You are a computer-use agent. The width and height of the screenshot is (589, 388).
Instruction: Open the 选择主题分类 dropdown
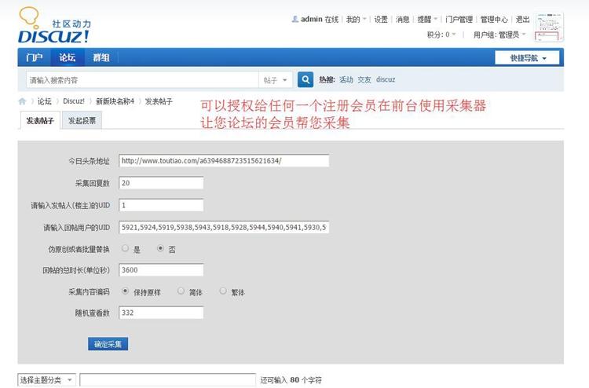[x=46, y=379]
